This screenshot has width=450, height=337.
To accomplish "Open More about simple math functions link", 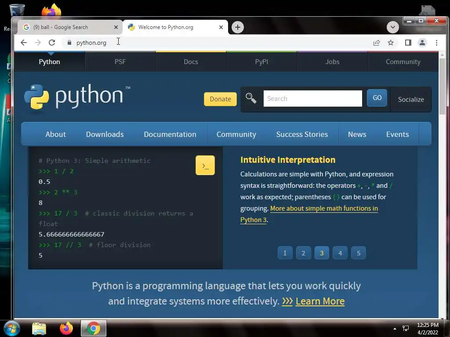I will pos(324,208).
